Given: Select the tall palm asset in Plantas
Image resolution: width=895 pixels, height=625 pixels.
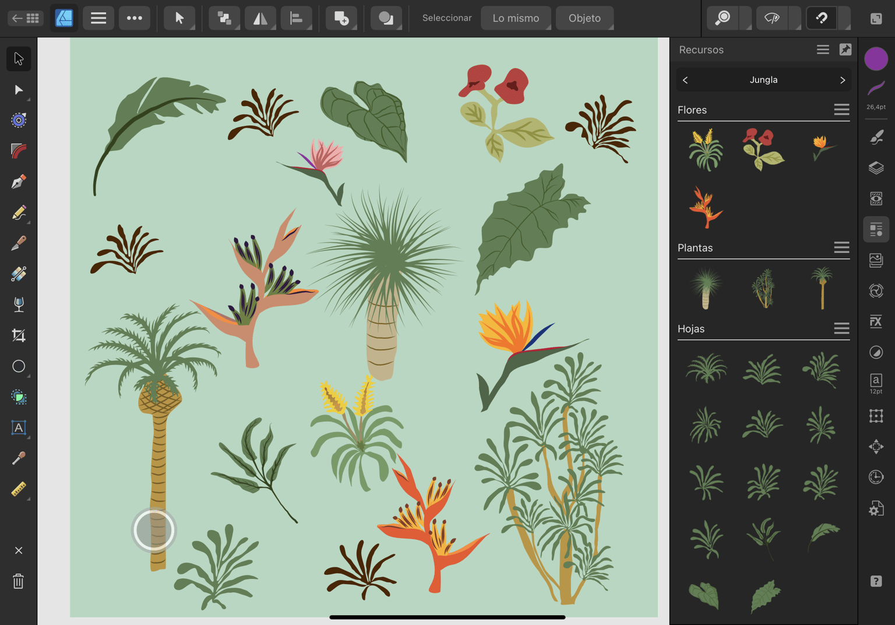Looking at the screenshot, I should pyautogui.click(x=822, y=287).
